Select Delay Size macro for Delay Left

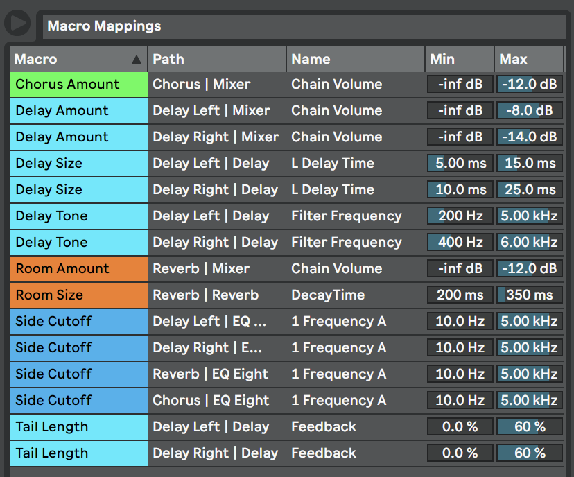79,164
